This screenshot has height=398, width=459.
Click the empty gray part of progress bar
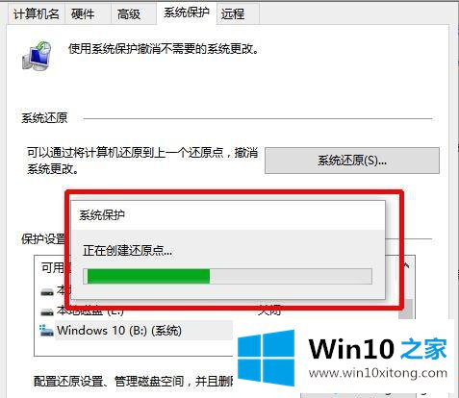291,276
